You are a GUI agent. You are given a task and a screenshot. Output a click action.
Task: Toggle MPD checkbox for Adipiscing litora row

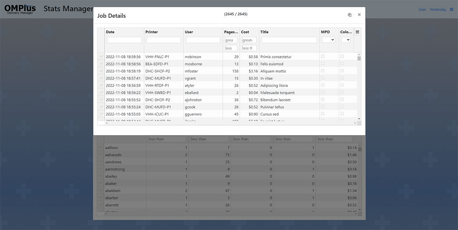(x=323, y=85)
